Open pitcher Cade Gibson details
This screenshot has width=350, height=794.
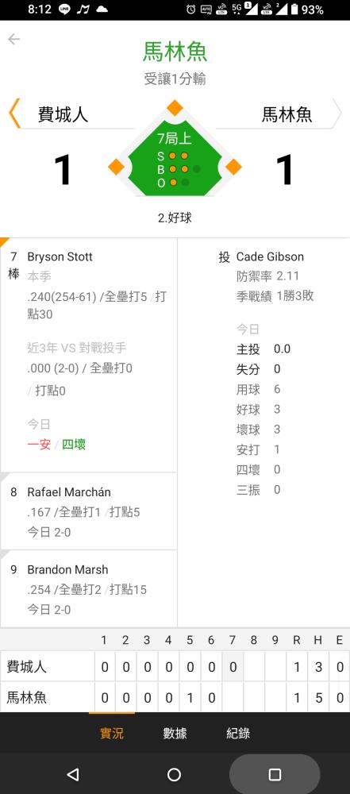point(270,256)
